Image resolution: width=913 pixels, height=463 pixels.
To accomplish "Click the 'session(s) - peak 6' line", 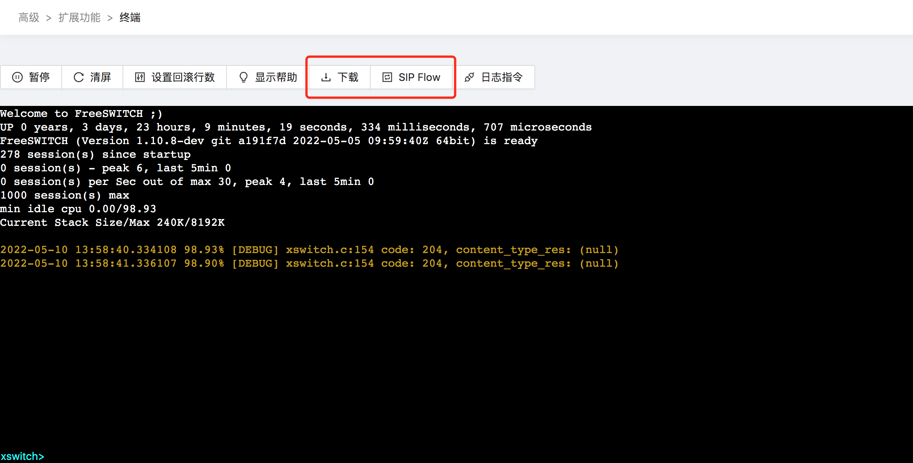I will [116, 168].
